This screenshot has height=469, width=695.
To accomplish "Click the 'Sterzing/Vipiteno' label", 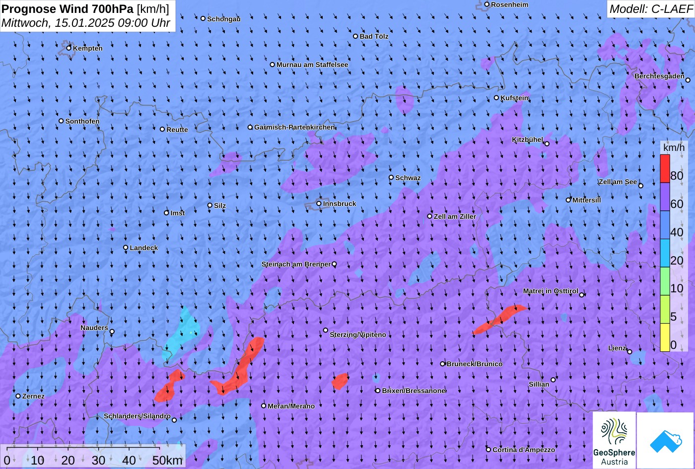I will click(x=358, y=335).
